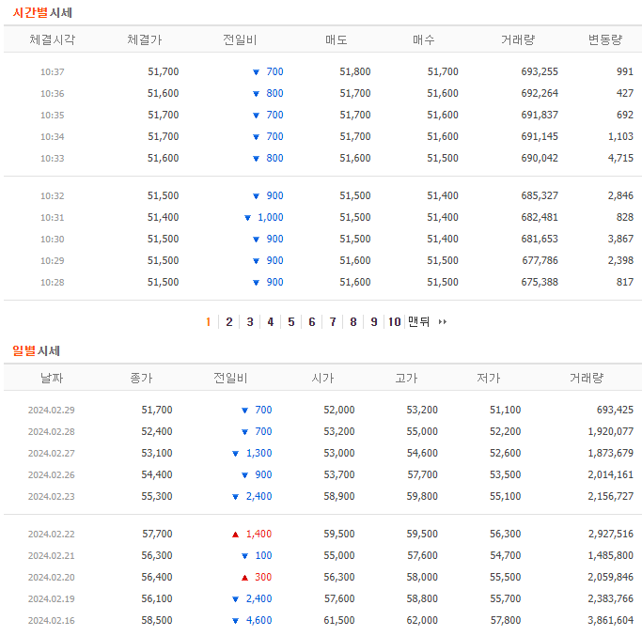Click the red up arrow in 2024.02.22 row
This screenshot has height=636, width=642.
click(235, 535)
